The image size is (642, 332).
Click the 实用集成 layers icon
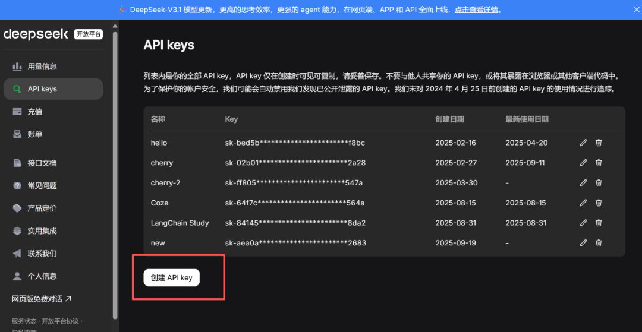click(x=17, y=231)
